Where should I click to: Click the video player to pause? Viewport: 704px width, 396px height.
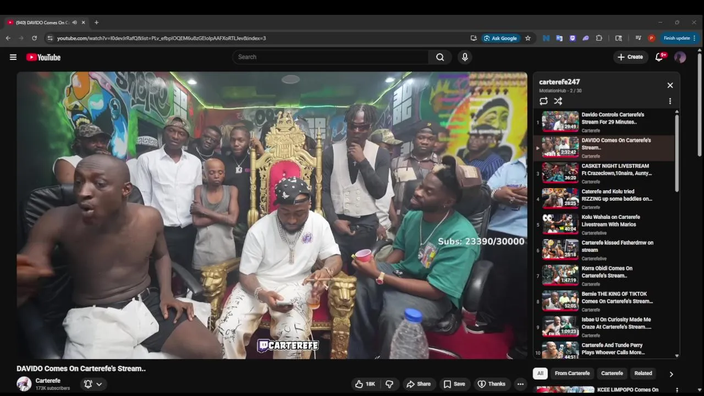(x=272, y=215)
